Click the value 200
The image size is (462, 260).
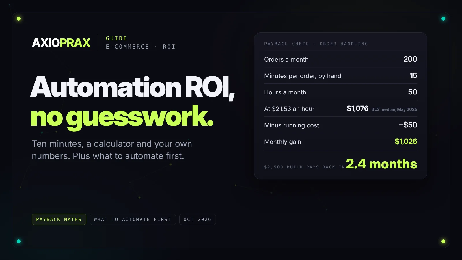click(x=410, y=59)
